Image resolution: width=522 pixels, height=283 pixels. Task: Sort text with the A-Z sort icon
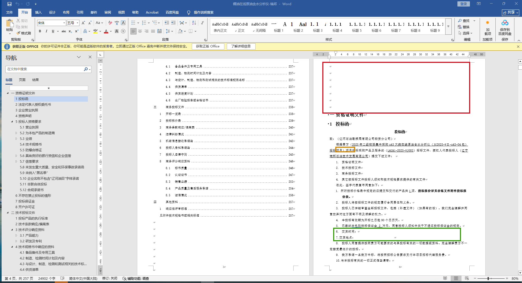pyautogui.click(x=194, y=23)
